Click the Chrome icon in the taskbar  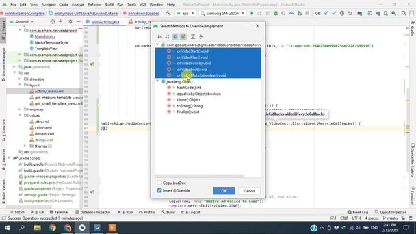[52, 228]
